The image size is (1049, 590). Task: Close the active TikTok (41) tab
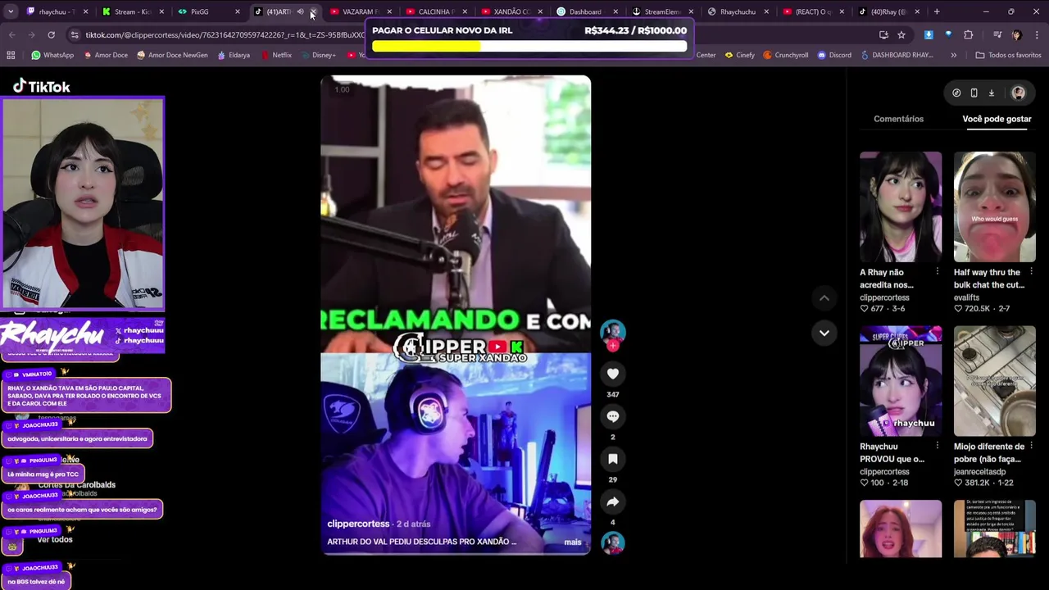tap(313, 11)
